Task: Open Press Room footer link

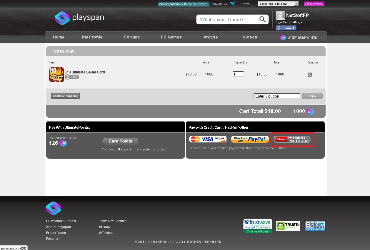Action: pyautogui.click(x=56, y=233)
